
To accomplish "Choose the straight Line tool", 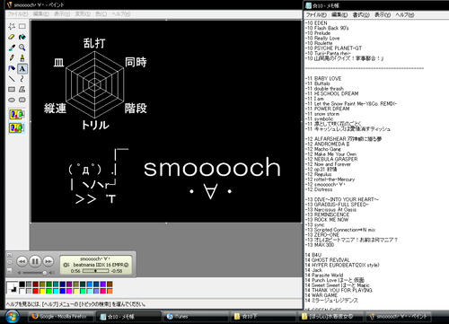I will [12, 79].
